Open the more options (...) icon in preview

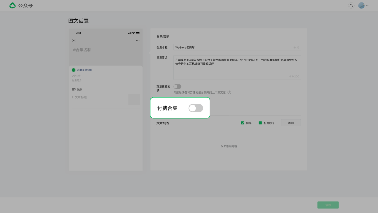[138, 40]
